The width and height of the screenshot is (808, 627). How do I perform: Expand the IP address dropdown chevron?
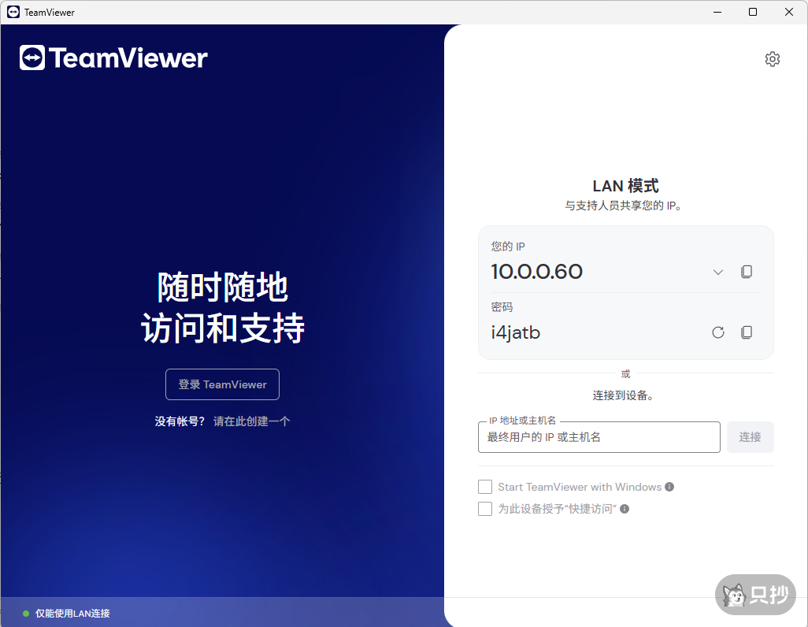[x=717, y=272]
